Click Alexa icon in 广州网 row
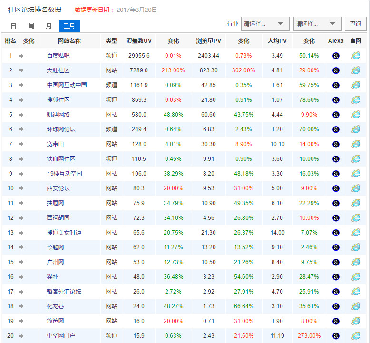The height and width of the screenshot is (343, 370). [336, 262]
